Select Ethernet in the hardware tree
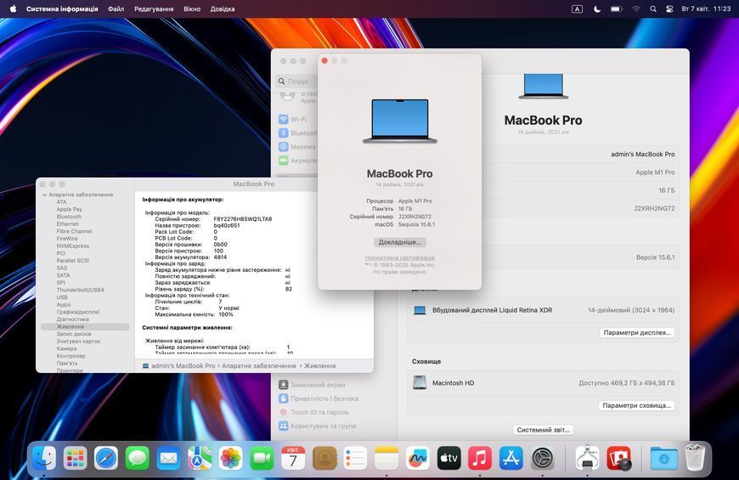The width and height of the screenshot is (739, 480). (67, 224)
